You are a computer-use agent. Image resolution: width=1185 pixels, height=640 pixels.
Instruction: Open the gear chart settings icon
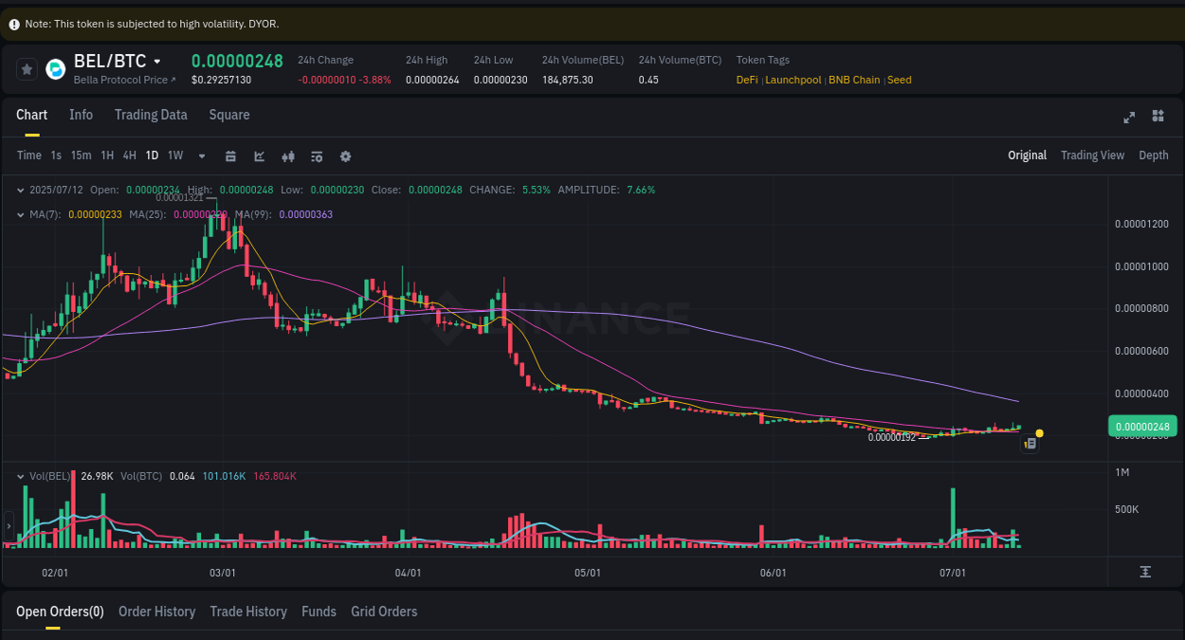click(345, 155)
